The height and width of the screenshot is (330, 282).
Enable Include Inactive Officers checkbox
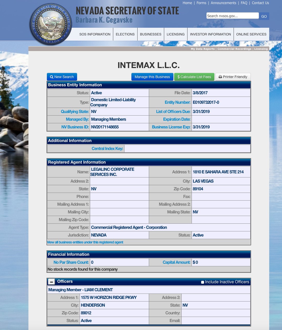pos(202,282)
